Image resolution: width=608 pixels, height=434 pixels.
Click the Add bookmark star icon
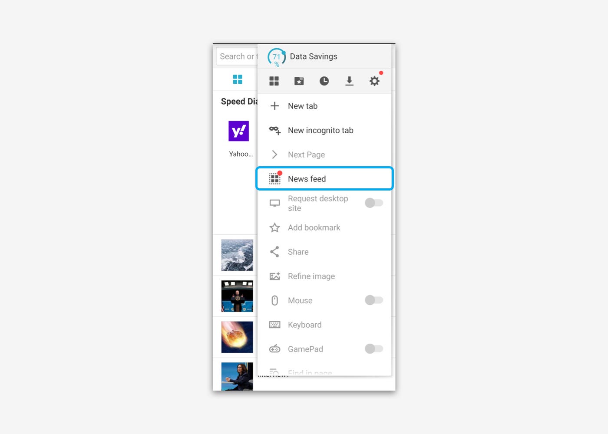(274, 227)
